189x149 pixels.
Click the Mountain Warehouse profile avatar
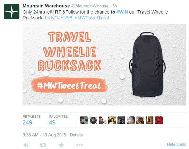[x=12, y=12]
